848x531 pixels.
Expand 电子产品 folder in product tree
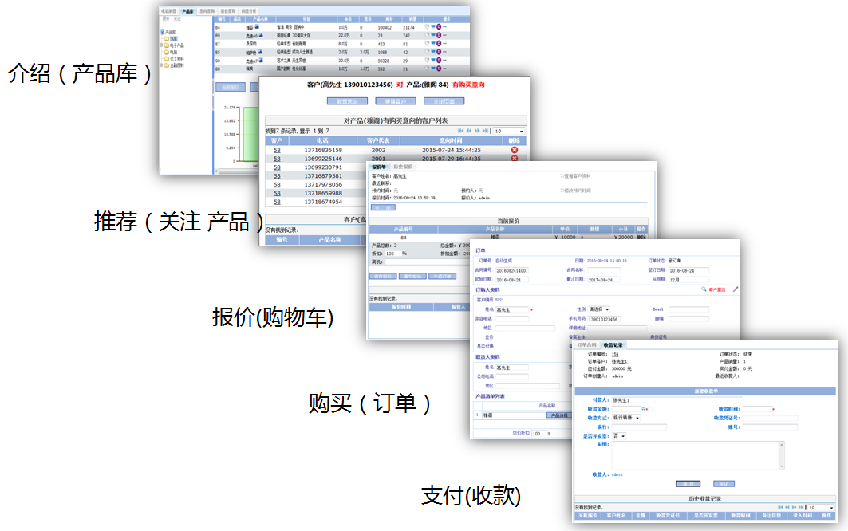(161, 45)
